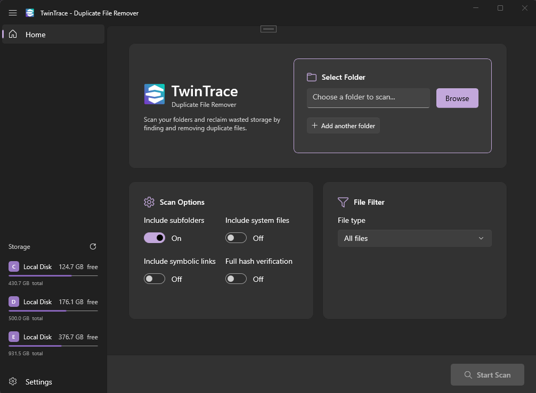Click the Settings gear icon in the sidebar

13,381
